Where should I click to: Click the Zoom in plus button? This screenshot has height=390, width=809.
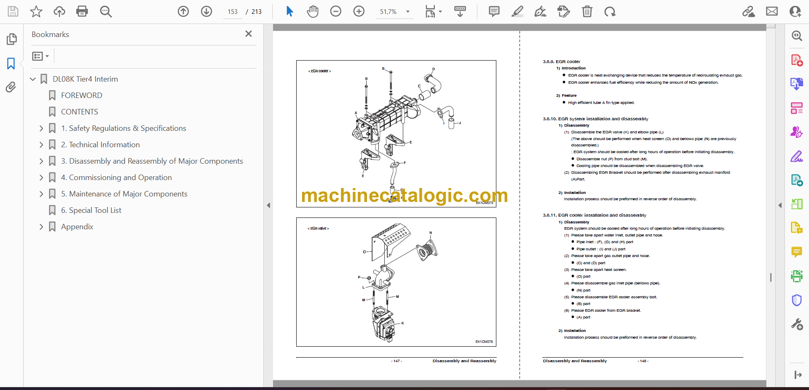click(359, 11)
